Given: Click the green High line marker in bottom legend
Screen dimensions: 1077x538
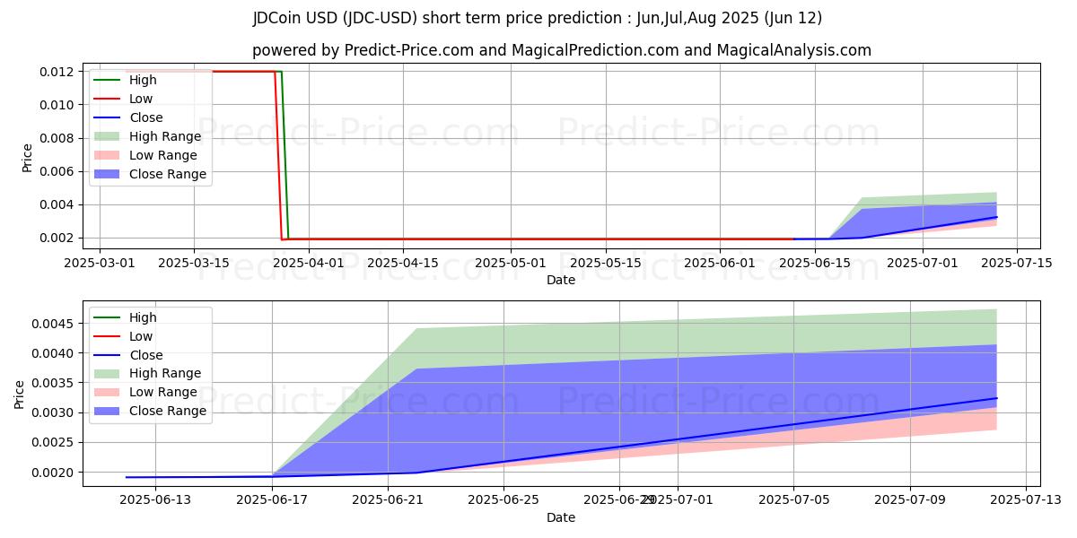Looking at the screenshot, I should (x=107, y=317).
